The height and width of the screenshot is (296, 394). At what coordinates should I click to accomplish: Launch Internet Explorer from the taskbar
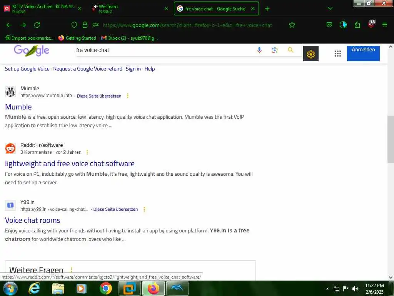(x=34, y=288)
